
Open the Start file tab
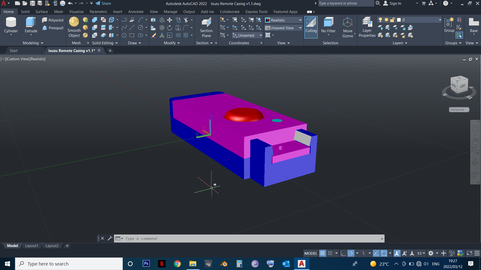click(x=14, y=50)
